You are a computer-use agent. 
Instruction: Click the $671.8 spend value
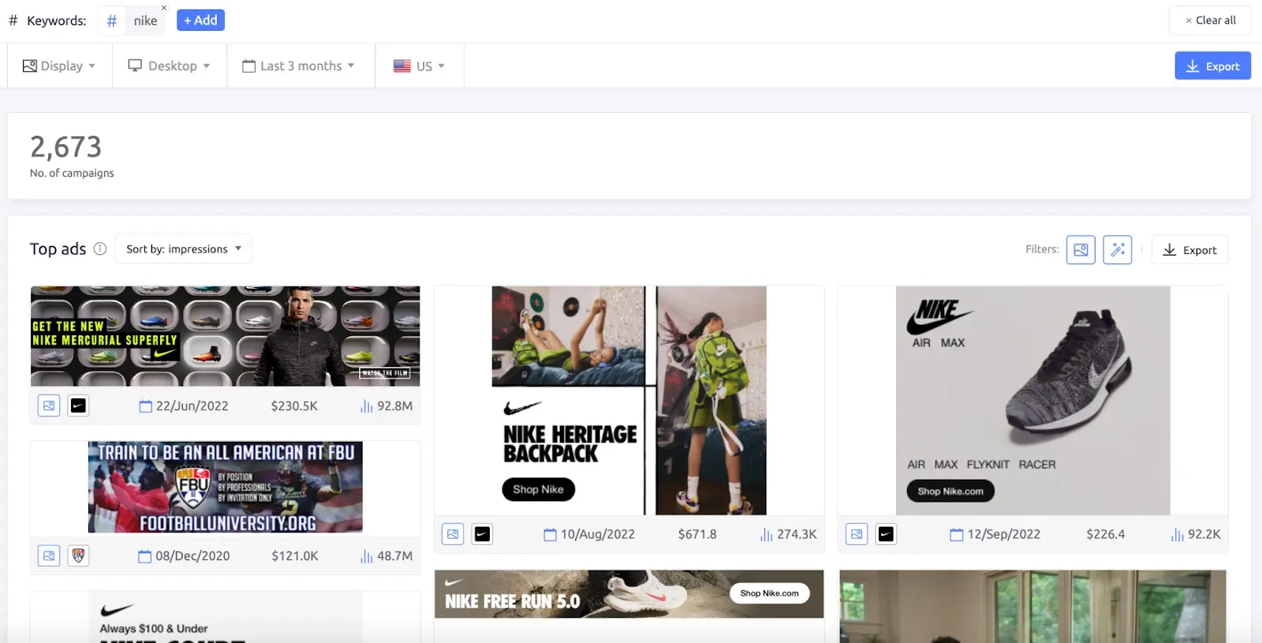(x=697, y=534)
